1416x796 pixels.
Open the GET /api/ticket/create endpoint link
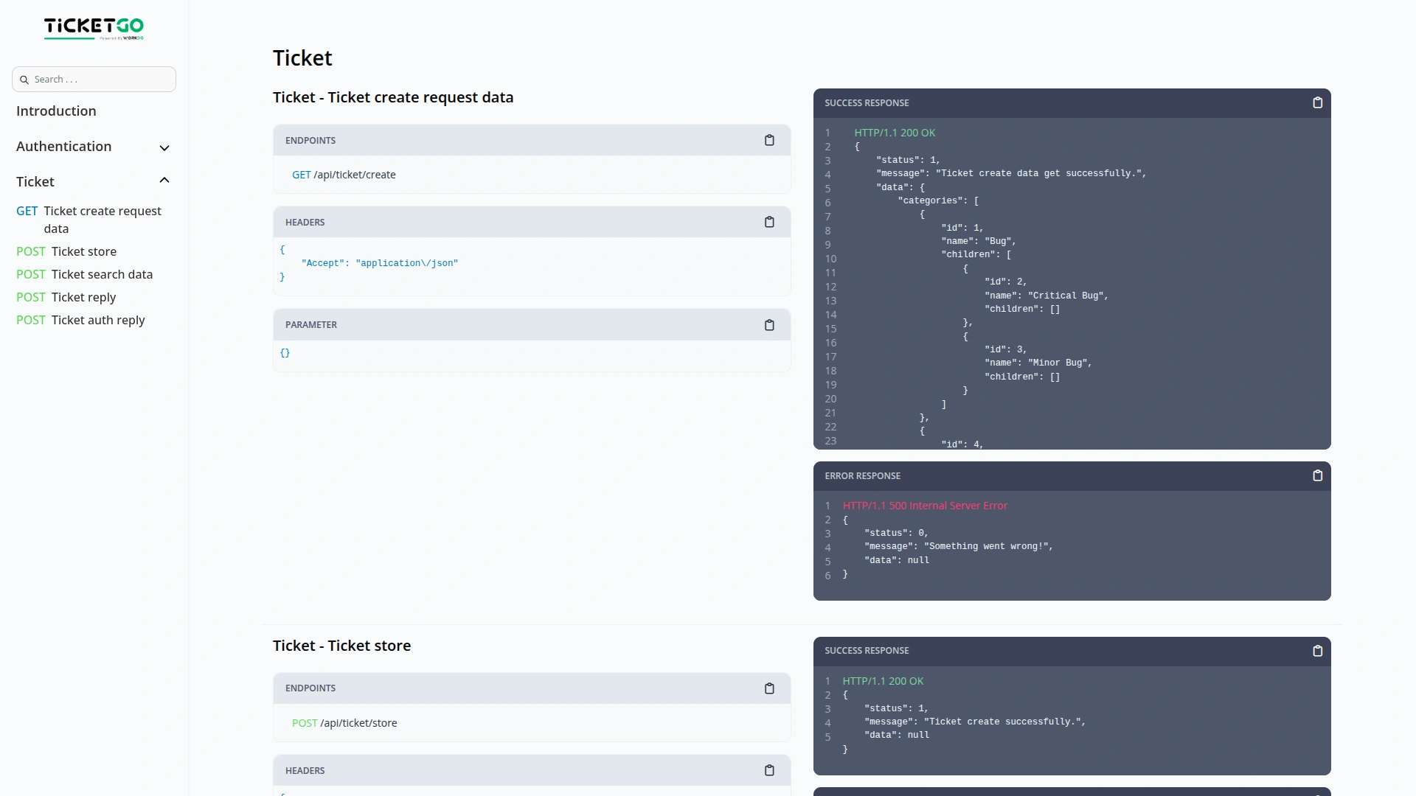[x=344, y=175]
